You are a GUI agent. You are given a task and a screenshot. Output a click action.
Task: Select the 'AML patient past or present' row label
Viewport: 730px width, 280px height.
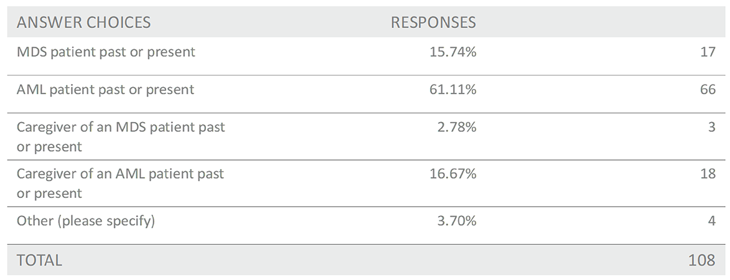[105, 90]
